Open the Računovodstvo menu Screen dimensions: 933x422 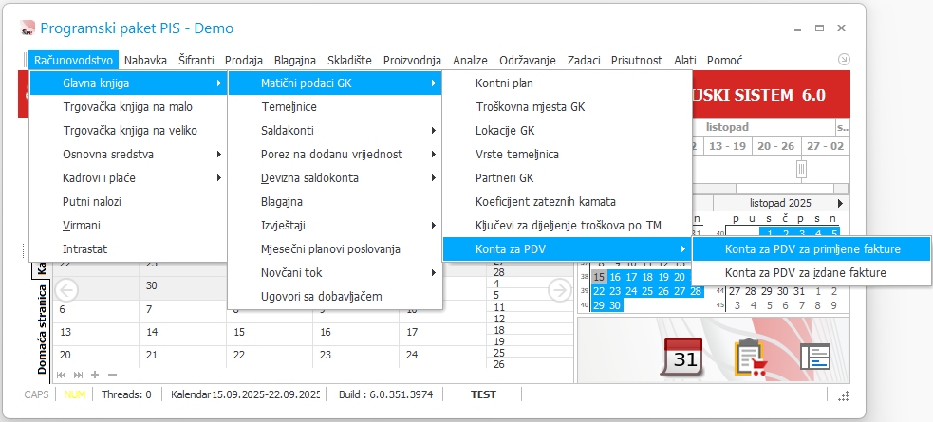tap(73, 60)
